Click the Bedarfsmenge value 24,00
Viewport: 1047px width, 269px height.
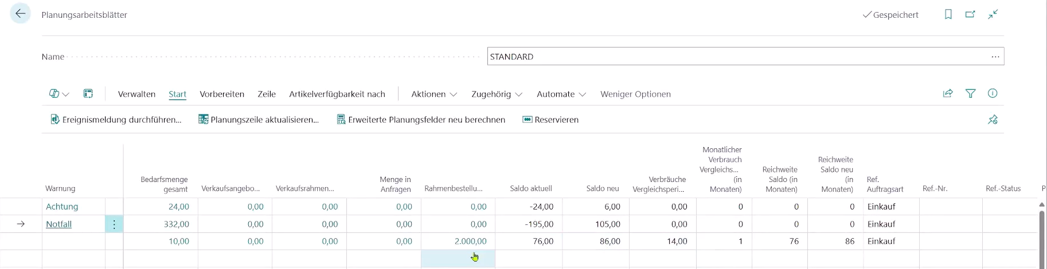[179, 206]
